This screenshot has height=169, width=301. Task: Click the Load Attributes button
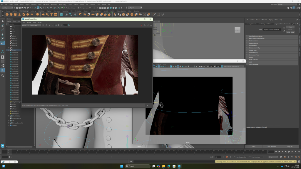[x=271, y=146]
